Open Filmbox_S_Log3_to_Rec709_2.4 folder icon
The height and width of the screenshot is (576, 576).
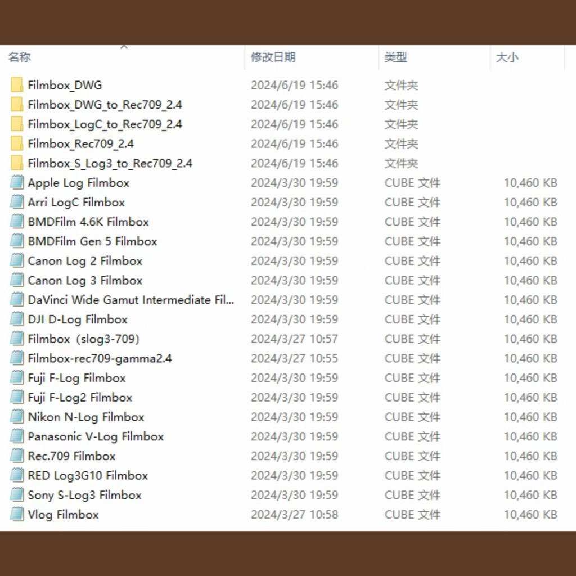click(16, 163)
